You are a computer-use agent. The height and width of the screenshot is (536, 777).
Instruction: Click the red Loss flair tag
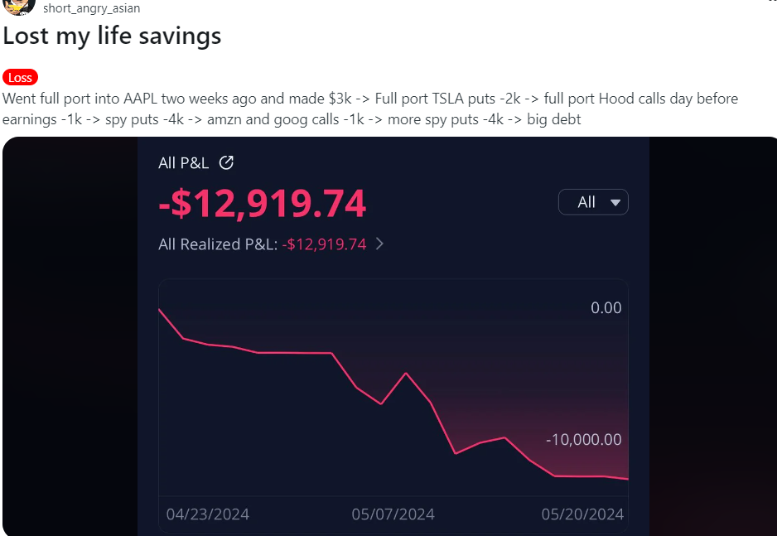click(20, 78)
